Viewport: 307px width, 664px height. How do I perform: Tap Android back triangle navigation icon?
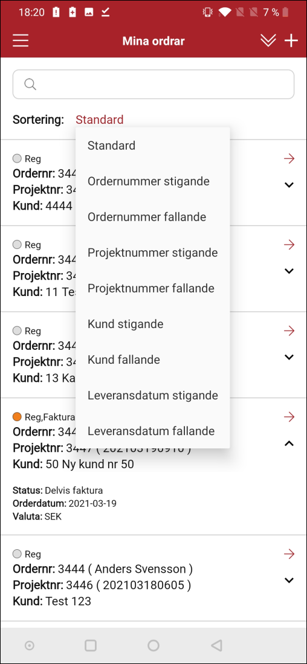216,645
